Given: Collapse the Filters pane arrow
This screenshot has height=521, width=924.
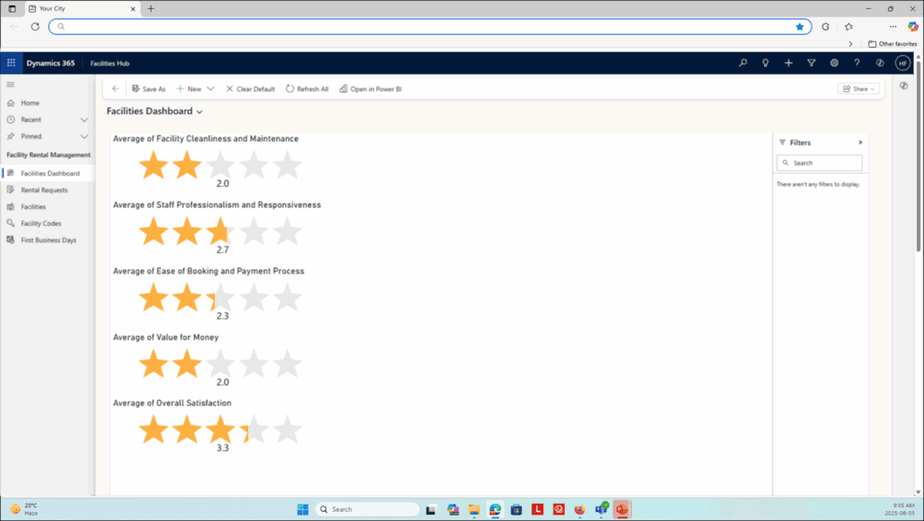Looking at the screenshot, I should coord(860,143).
